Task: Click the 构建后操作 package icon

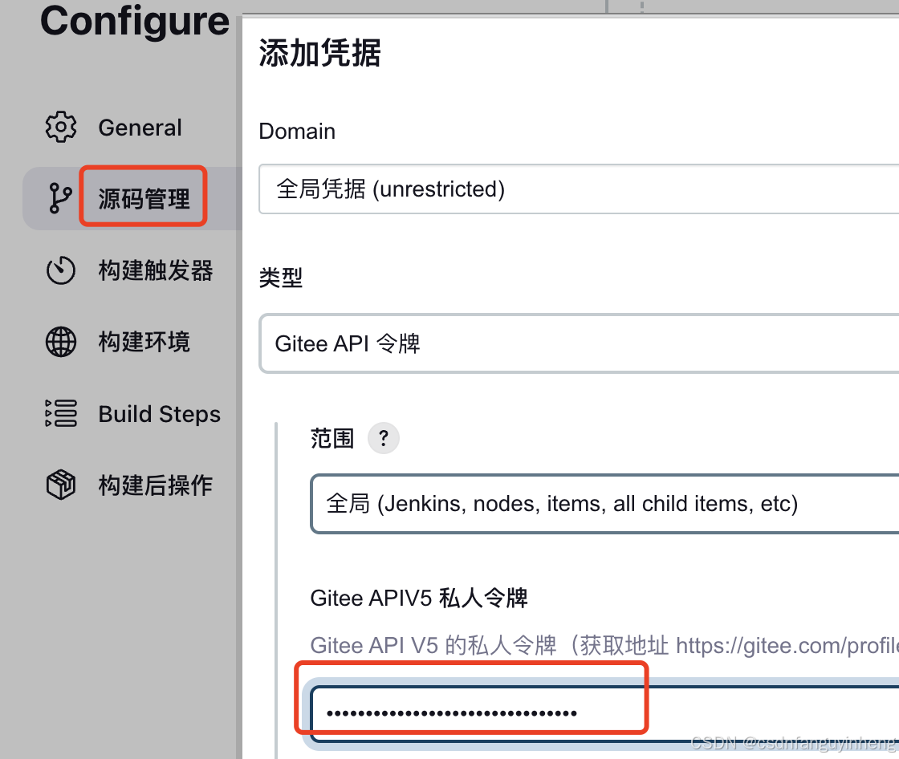Action: point(61,485)
